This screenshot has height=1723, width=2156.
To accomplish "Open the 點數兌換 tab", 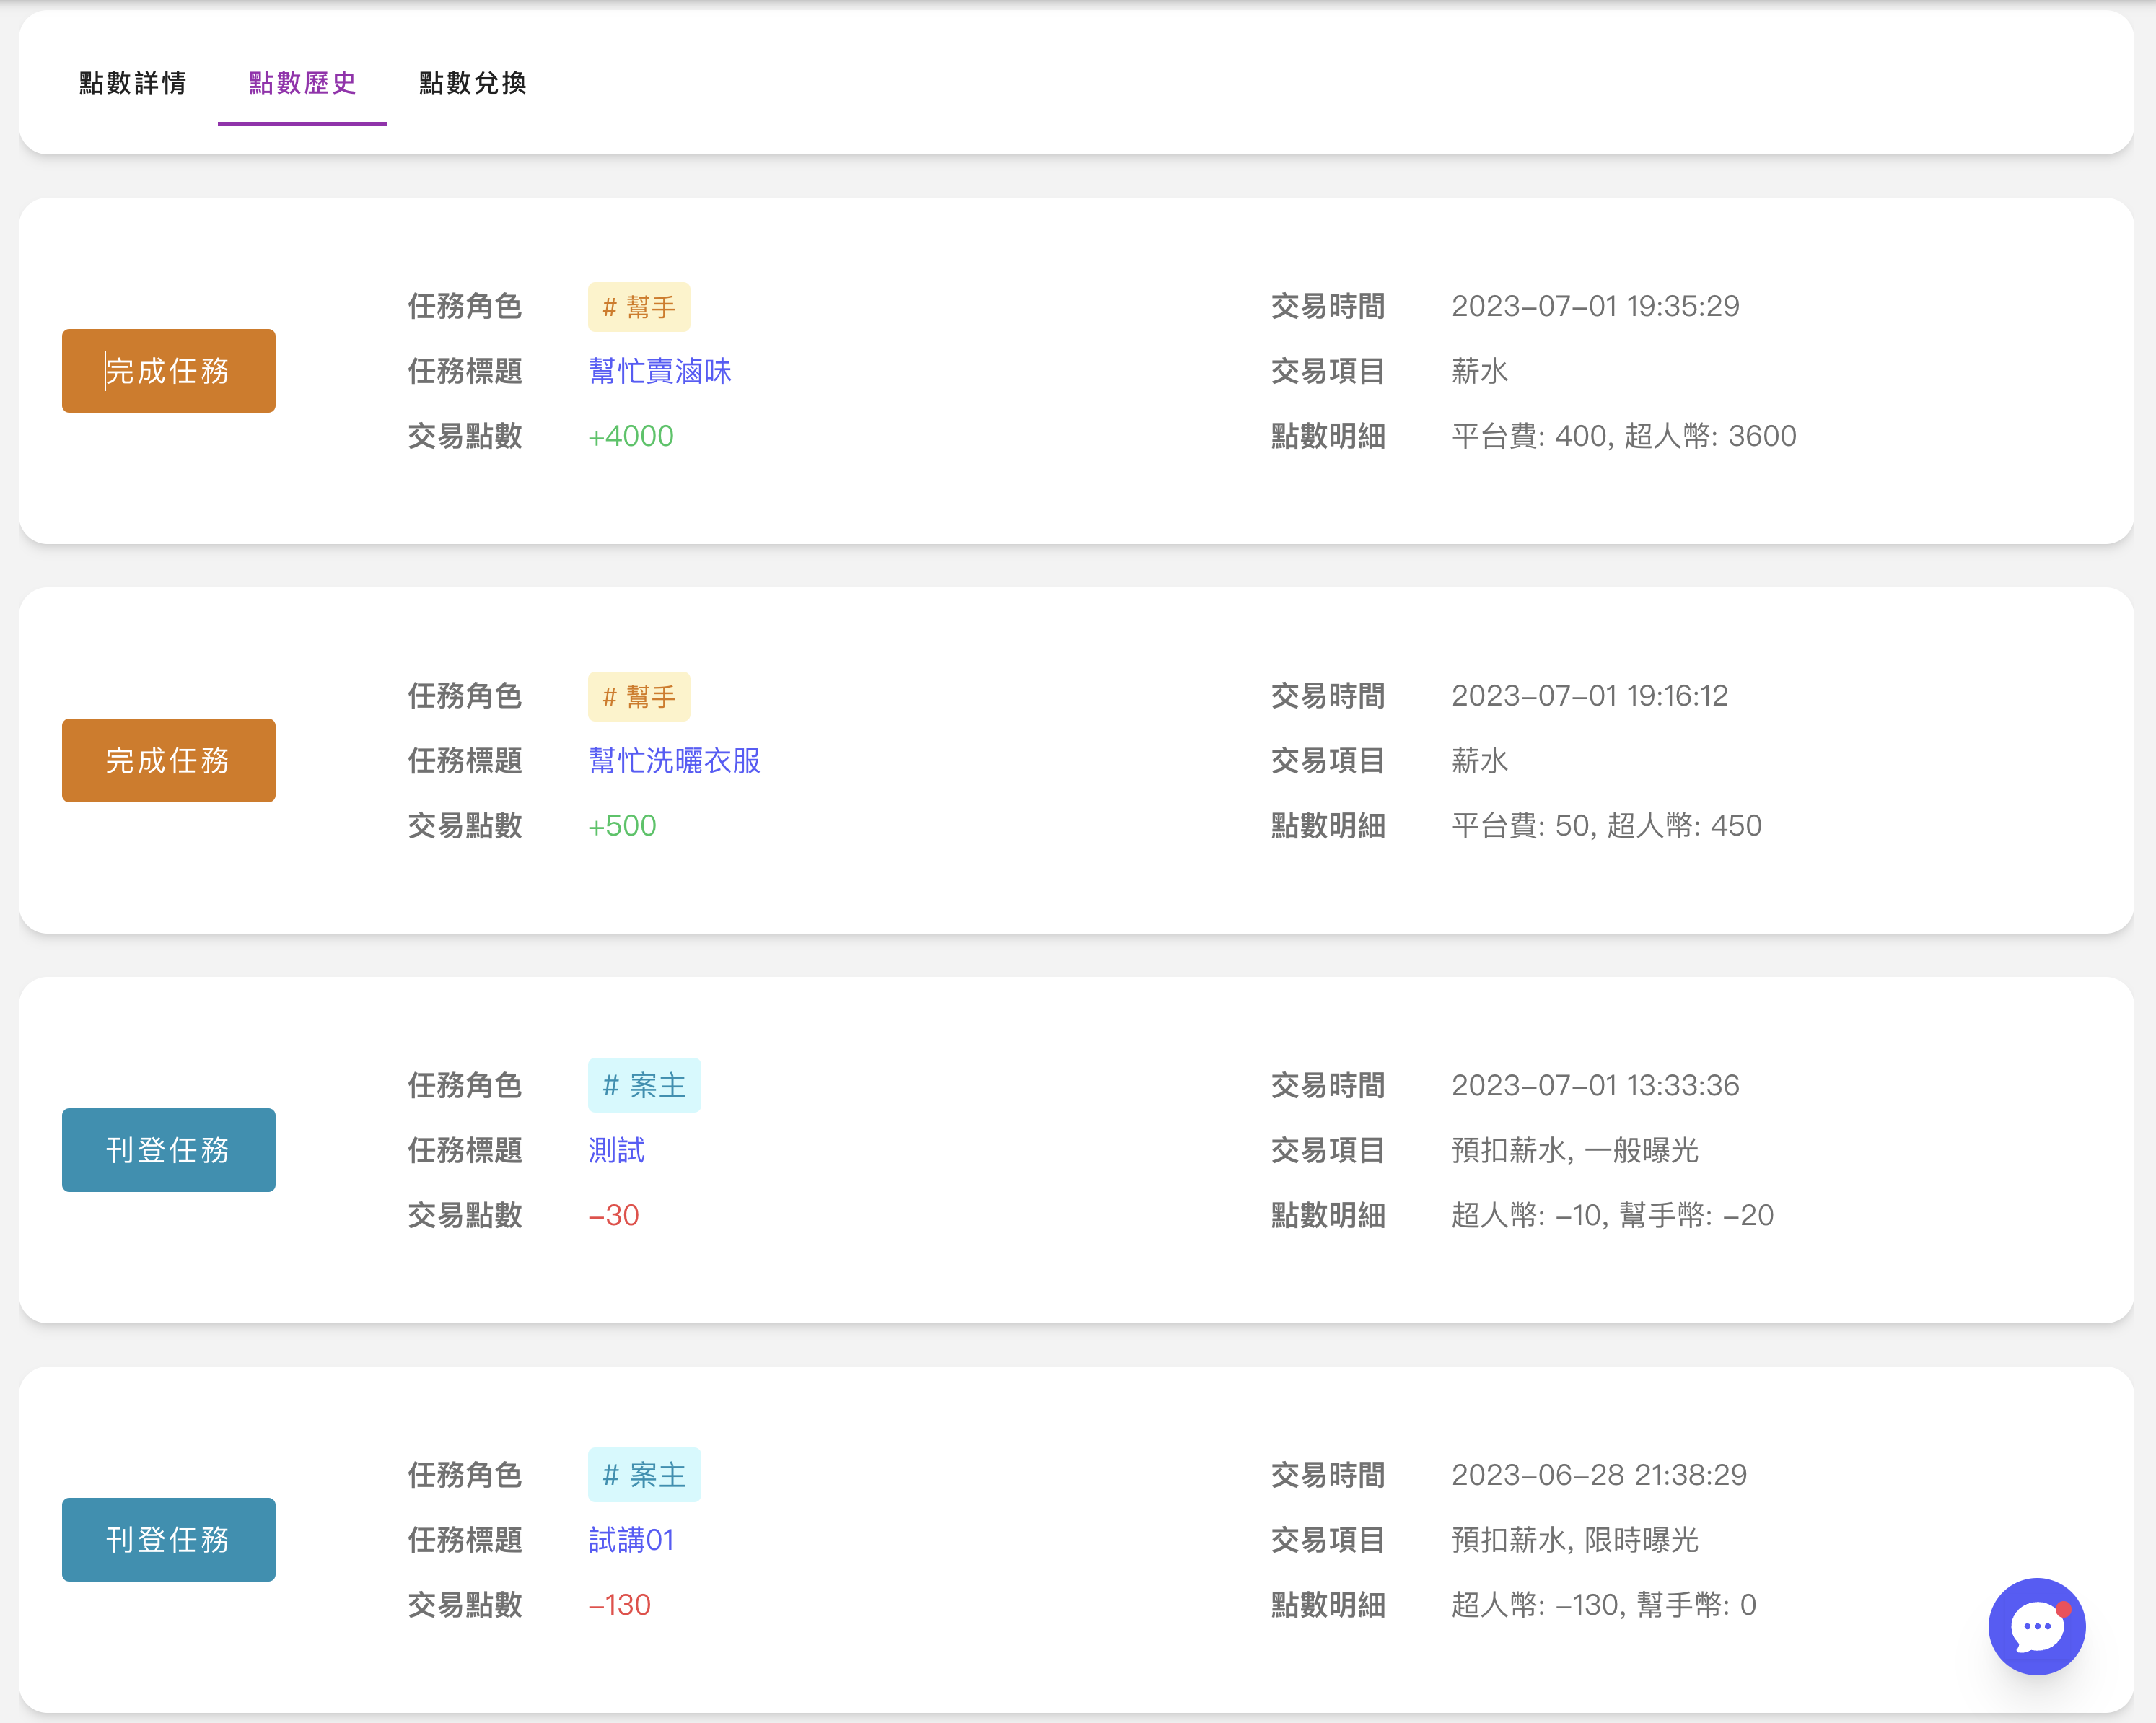I will 472,83.
